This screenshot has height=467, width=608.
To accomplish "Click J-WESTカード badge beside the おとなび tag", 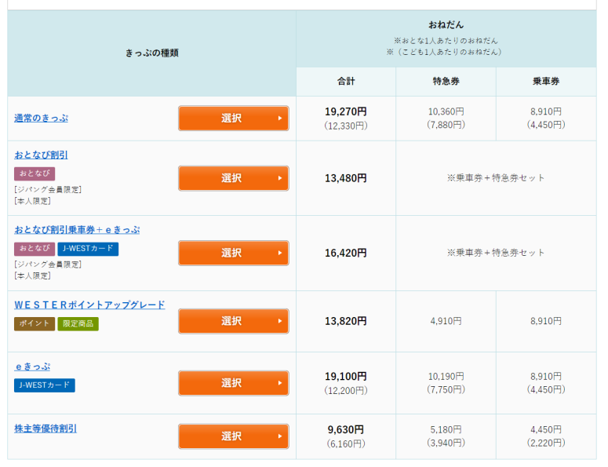I will coord(88,249).
